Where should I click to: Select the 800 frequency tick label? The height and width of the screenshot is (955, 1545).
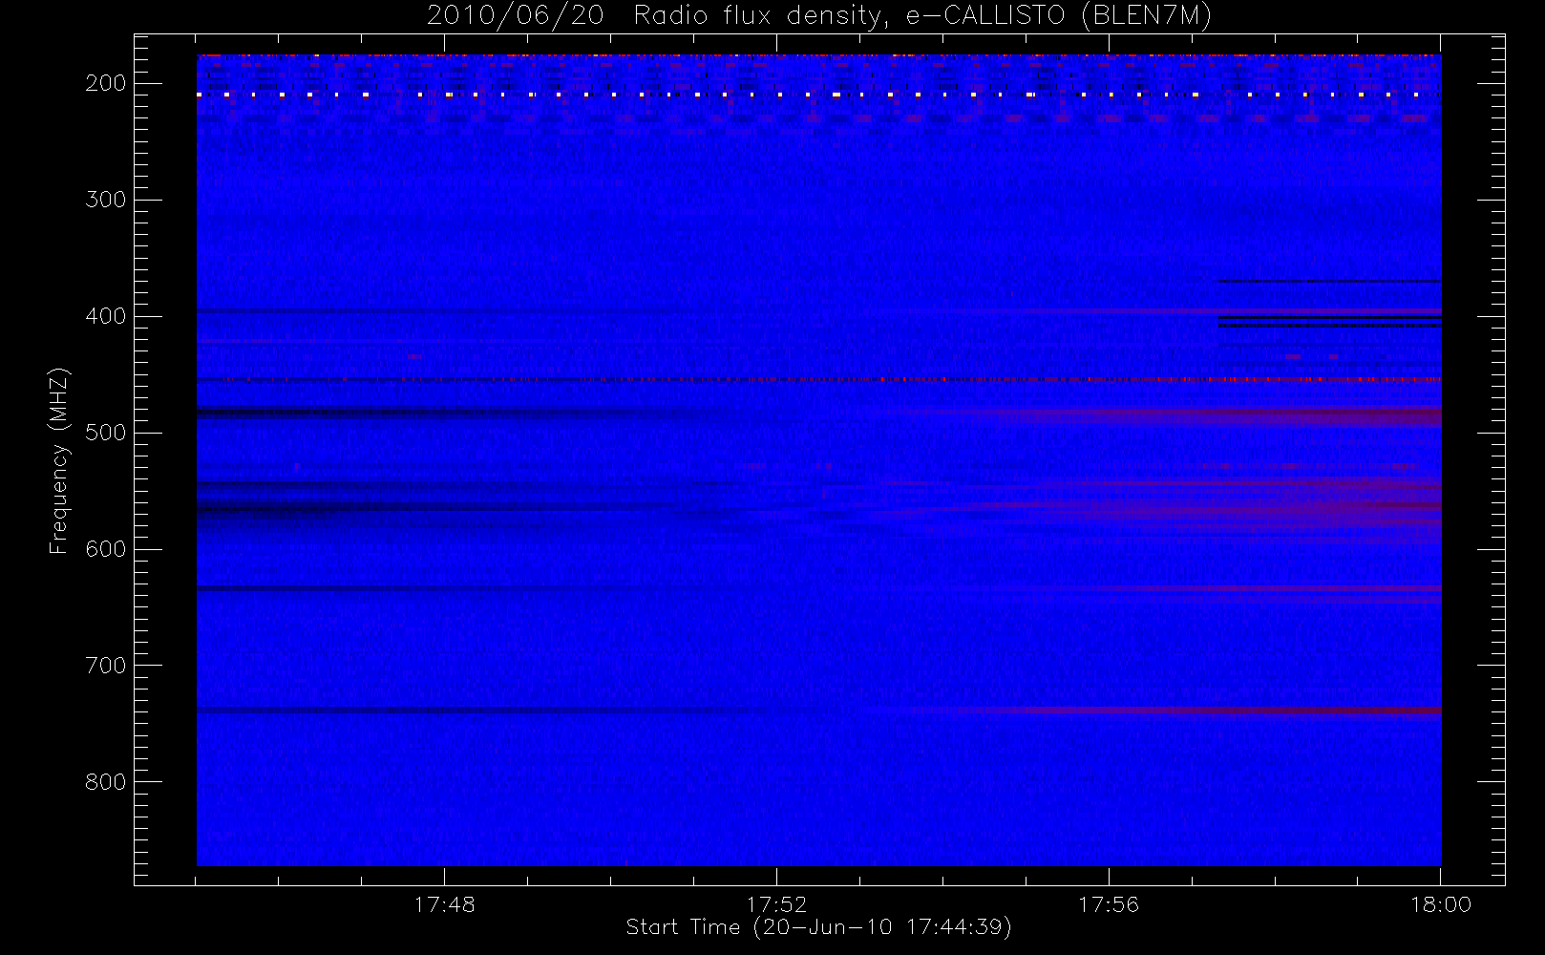coord(106,782)
